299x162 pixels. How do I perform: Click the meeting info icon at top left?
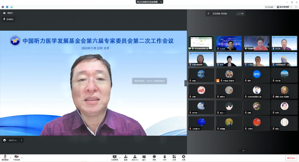point(3,7)
